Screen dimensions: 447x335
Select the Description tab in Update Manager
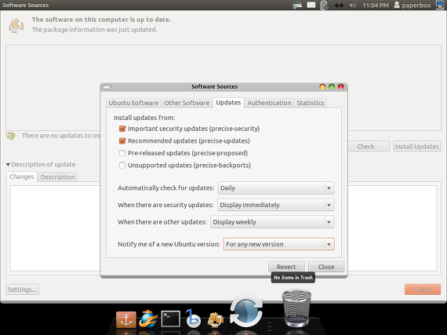(x=57, y=177)
